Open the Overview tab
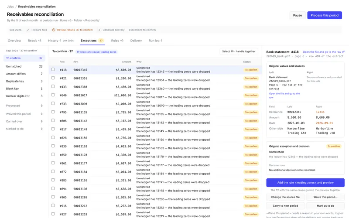 tap(14, 41)
